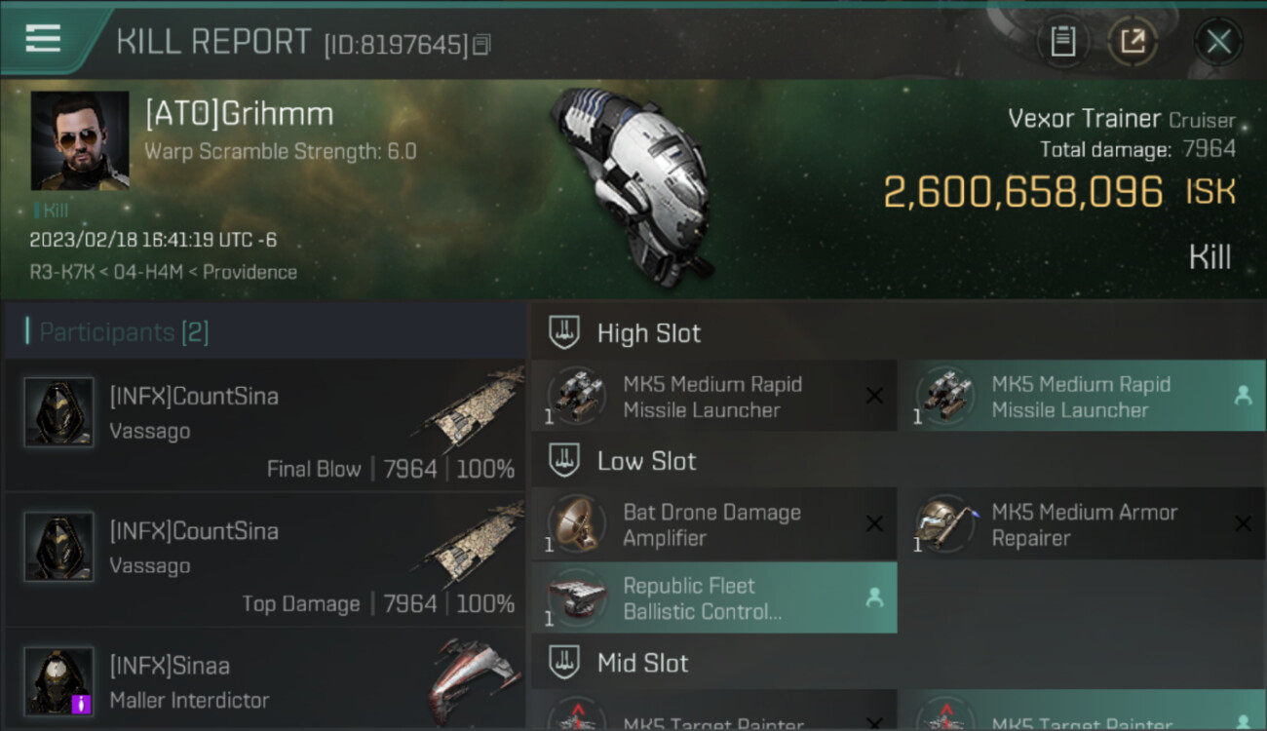
Task: View Grihmm's pilot portrait
Action: tap(80, 140)
